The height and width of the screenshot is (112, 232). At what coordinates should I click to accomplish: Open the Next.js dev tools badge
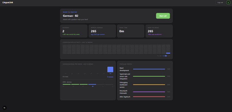tap(5, 108)
